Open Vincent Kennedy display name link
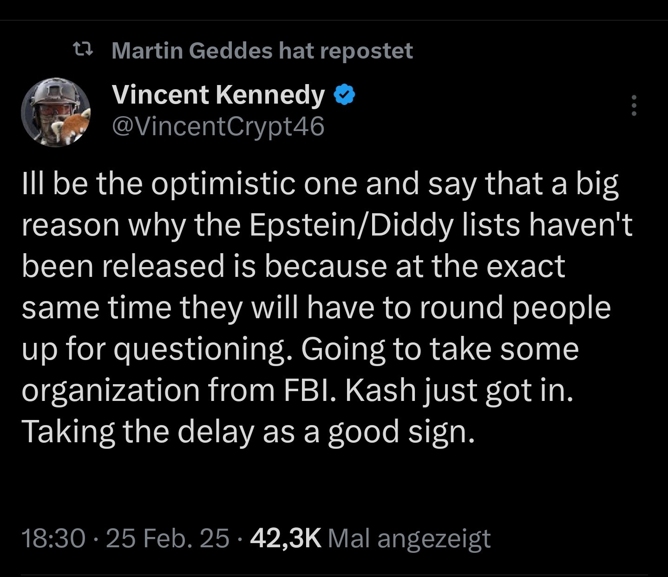Screen dimensions: 668x577 point(218,95)
